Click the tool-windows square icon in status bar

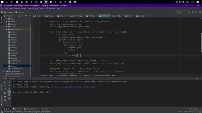(2, 112)
